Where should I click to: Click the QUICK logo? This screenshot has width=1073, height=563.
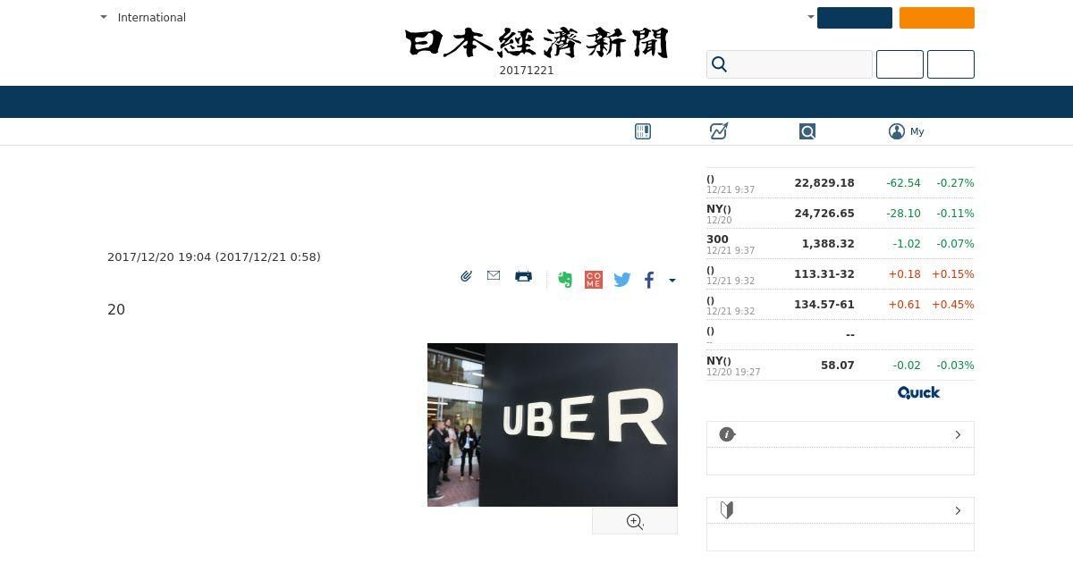click(x=918, y=392)
